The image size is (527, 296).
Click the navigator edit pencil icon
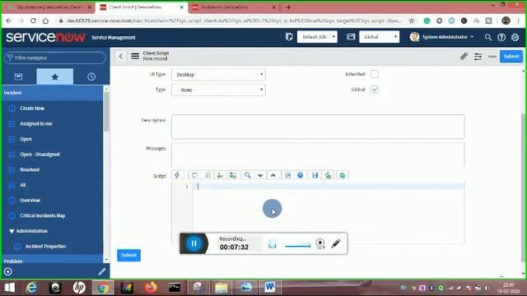point(102,271)
